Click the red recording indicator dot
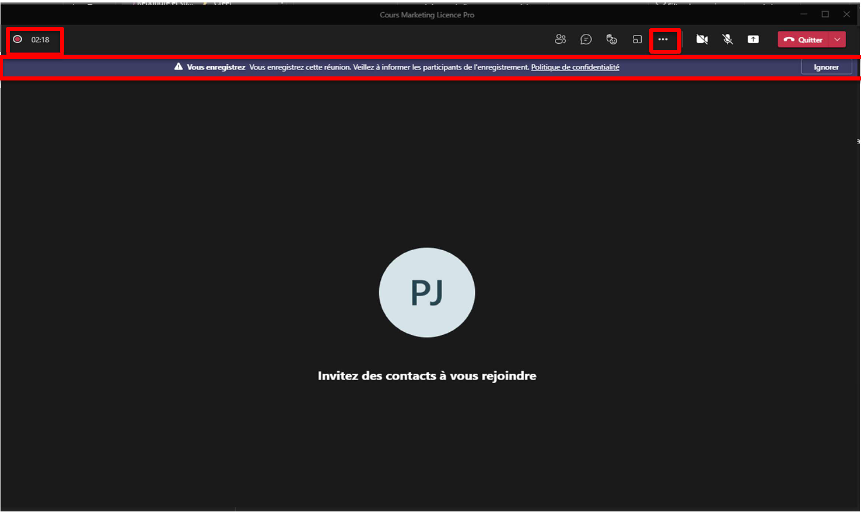 pos(17,39)
